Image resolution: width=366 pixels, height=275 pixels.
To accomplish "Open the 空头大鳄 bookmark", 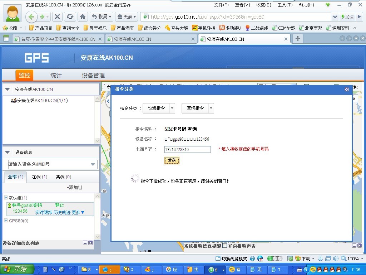I will click(177, 28).
